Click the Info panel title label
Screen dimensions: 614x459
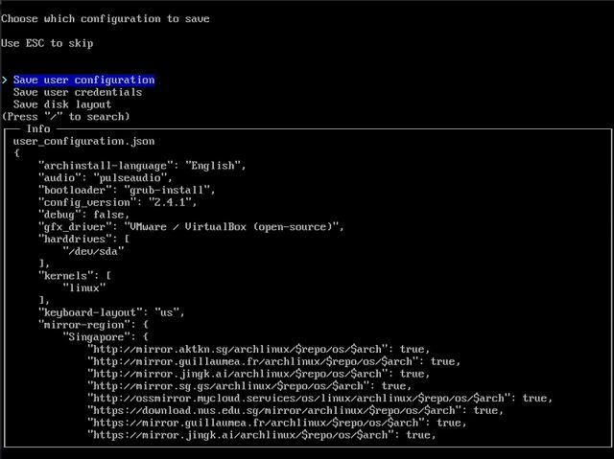pyautogui.click(x=38, y=128)
